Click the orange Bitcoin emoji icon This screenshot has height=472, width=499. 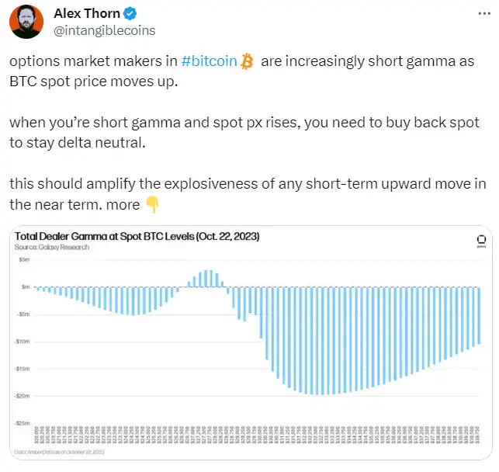point(247,62)
